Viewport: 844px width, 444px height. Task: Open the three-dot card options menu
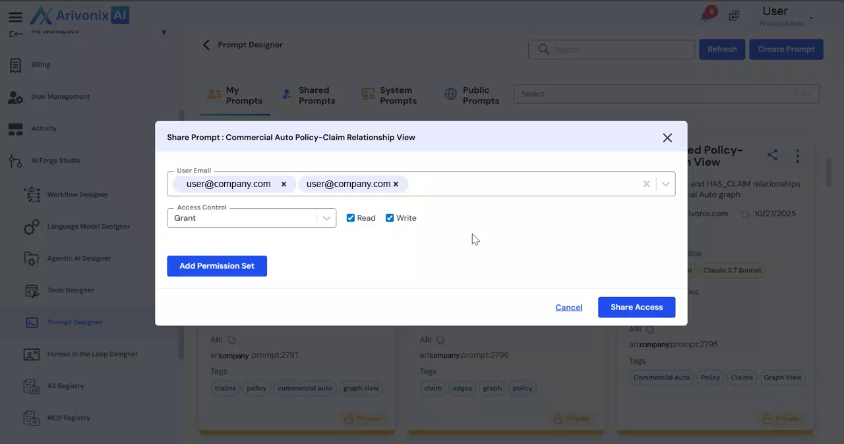(x=797, y=155)
